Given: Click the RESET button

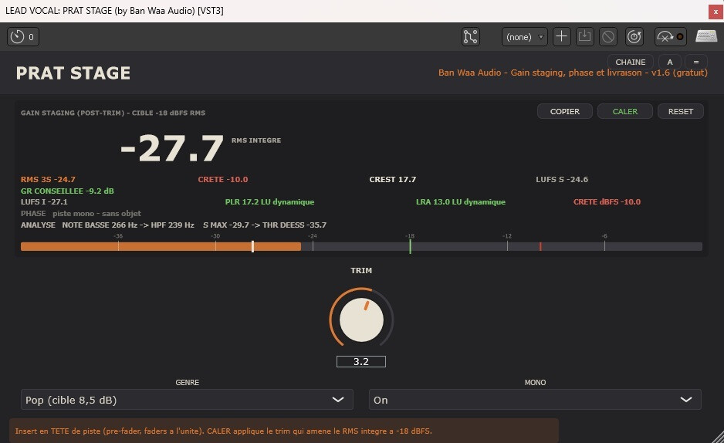Looking at the screenshot, I should [x=680, y=111].
